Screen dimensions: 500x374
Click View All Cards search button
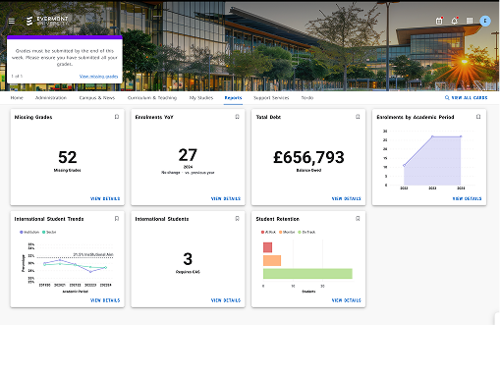pyautogui.click(x=466, y=98)
